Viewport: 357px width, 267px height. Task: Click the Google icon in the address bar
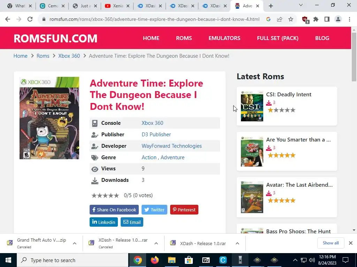point(268,19)
